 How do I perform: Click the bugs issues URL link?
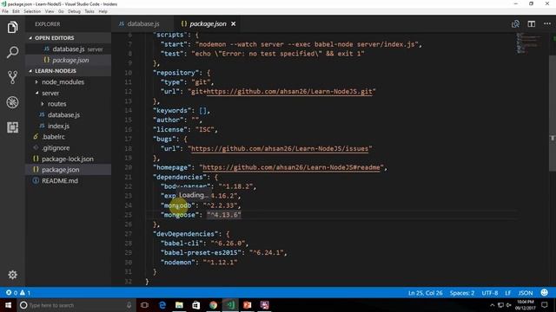click(280, 148)
